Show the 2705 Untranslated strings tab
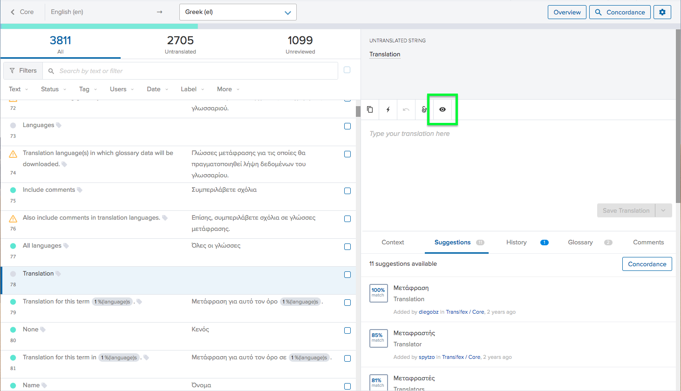This screenshot has height=391, width=681. [180, 45]
